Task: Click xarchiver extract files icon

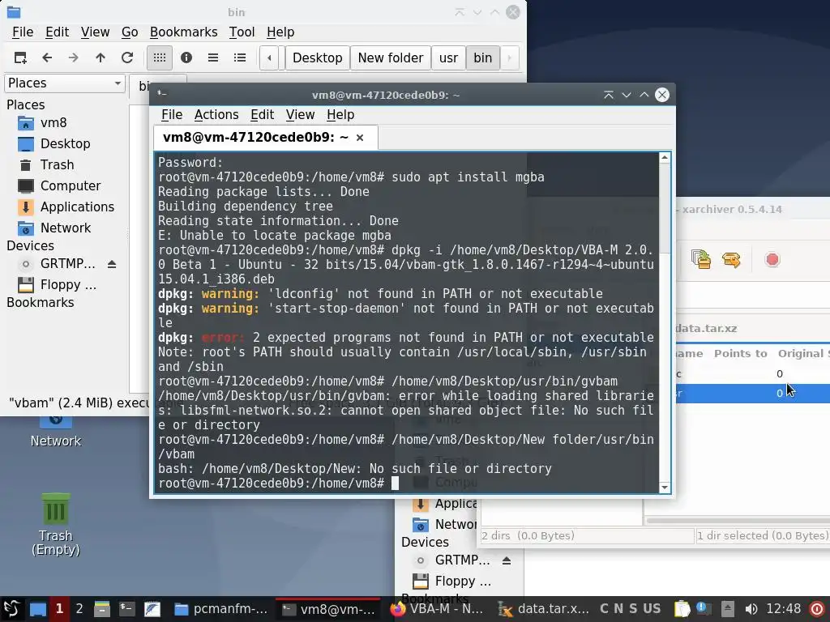Action: [x=701, y=260]
